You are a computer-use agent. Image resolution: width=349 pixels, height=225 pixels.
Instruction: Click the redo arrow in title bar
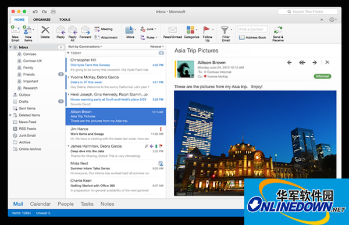click(x=44, y=12)
